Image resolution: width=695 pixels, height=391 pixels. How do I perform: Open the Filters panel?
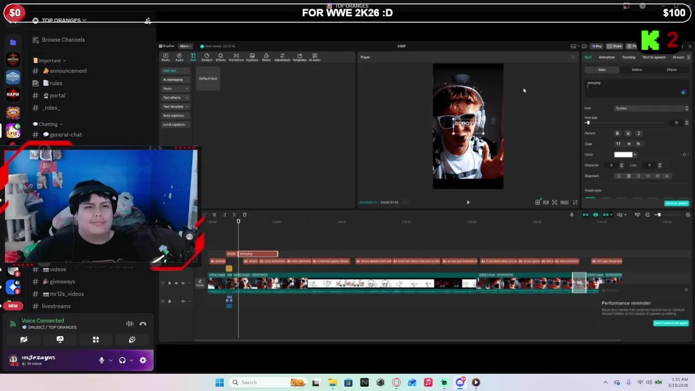click(x=266, y=57)
